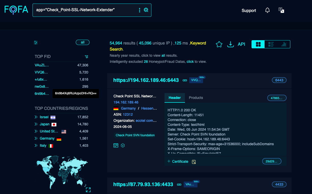Click Israel count 17,852

83,117
